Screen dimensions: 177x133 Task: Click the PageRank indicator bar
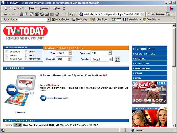tap(116, 20)
